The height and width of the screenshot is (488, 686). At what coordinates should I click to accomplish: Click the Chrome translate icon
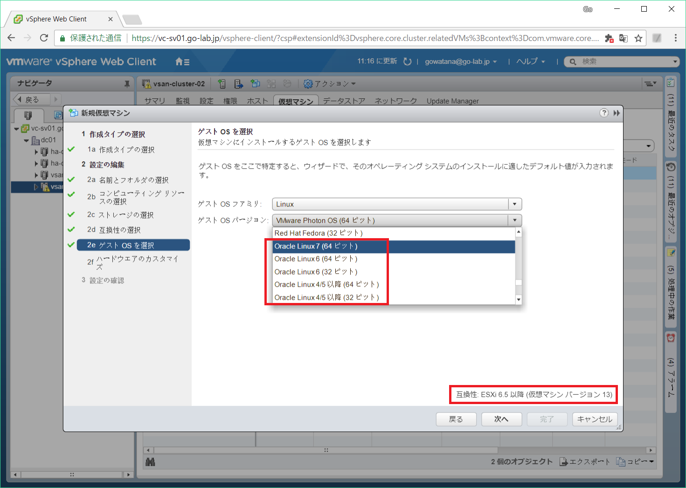click(x=624, y=38)
